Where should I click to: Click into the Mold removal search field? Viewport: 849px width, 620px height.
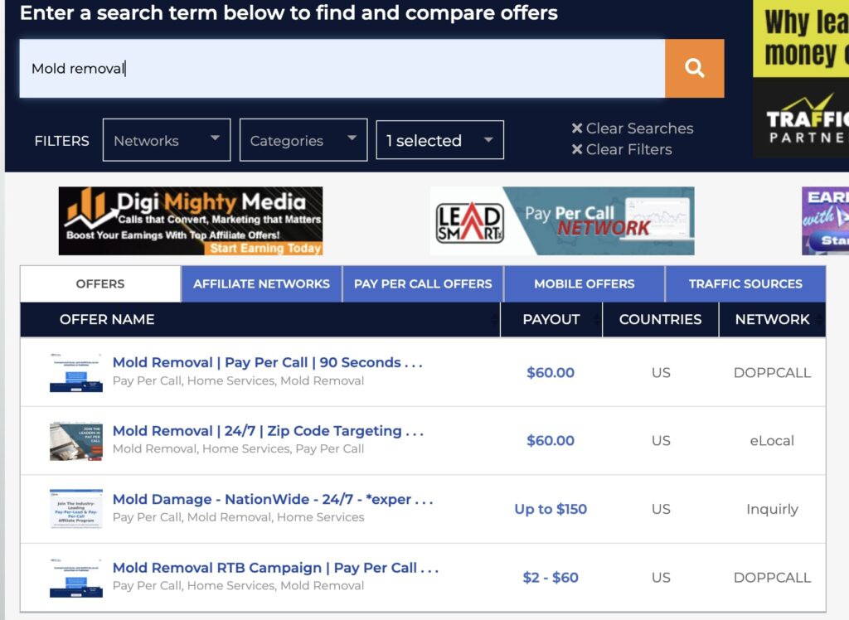tap(342, 68)
